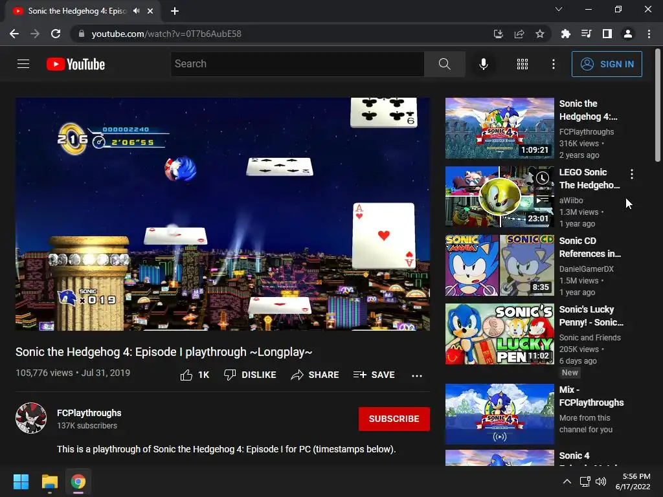Open FCPlaythroughs channel name link
The width and height of the screenshot is (663, 497).
[89, 413]
